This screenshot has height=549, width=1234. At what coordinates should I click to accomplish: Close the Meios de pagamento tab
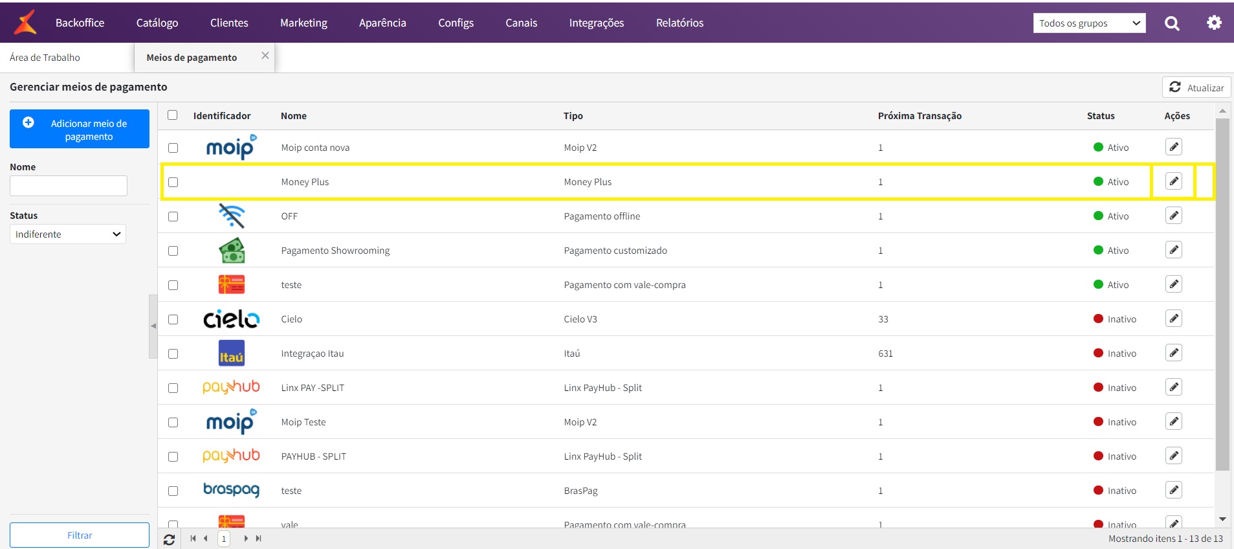pos(265,56)
